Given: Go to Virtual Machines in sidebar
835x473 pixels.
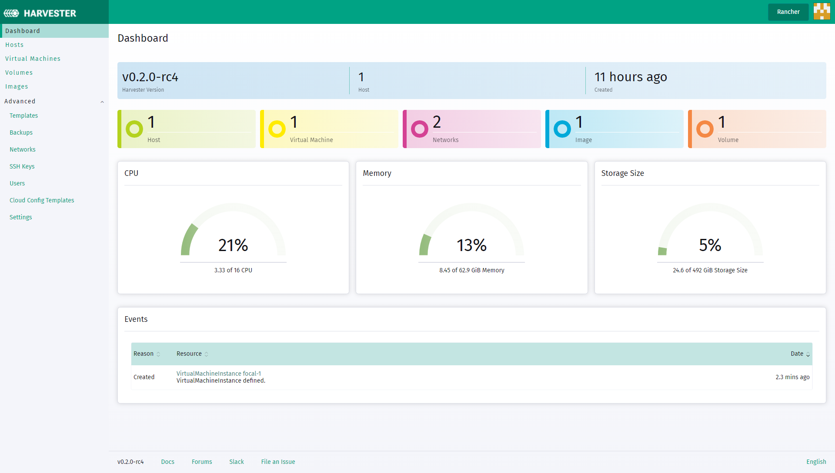Looking at the screenshot, I should 33,59.
